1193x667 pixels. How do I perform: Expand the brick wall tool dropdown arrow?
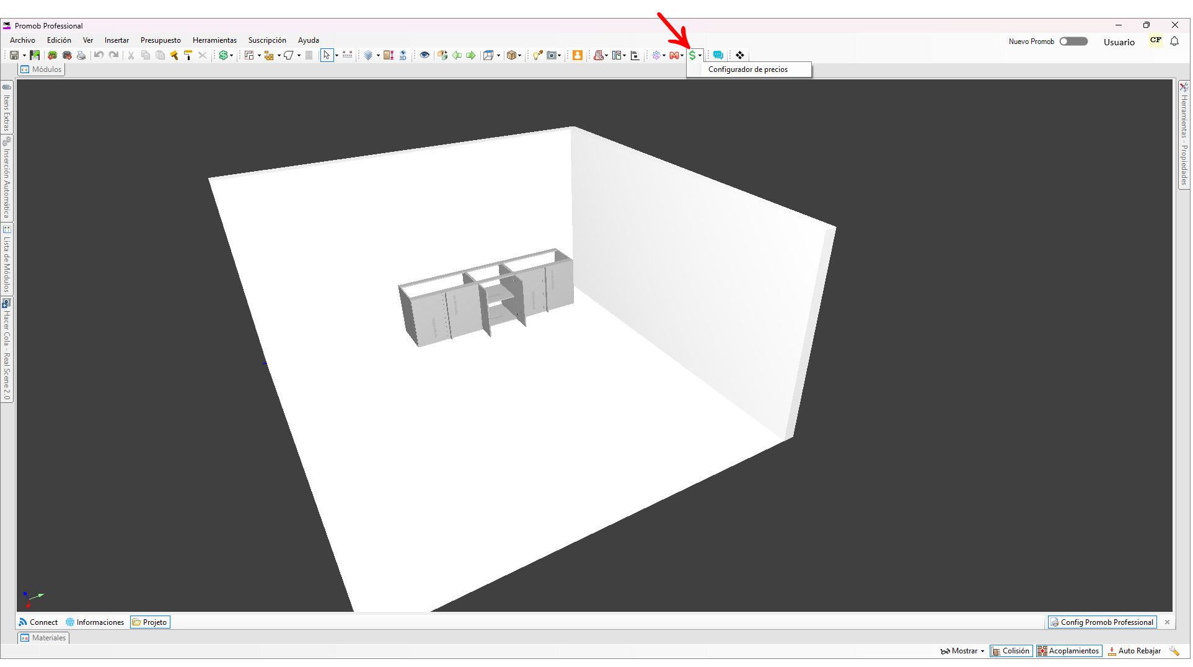coord(279,55)
